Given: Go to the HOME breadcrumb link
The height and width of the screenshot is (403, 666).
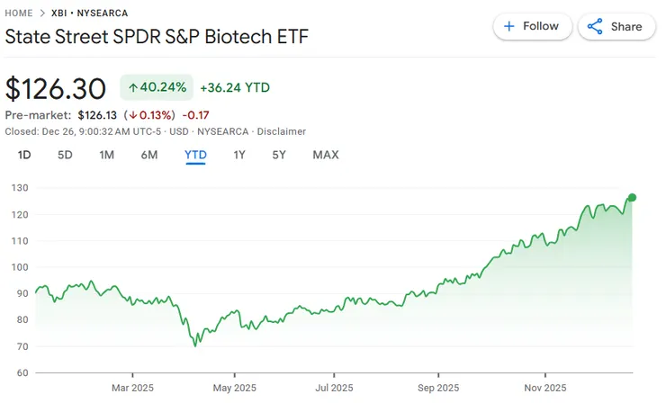Looking at the screenshot, I should [22, 13].
